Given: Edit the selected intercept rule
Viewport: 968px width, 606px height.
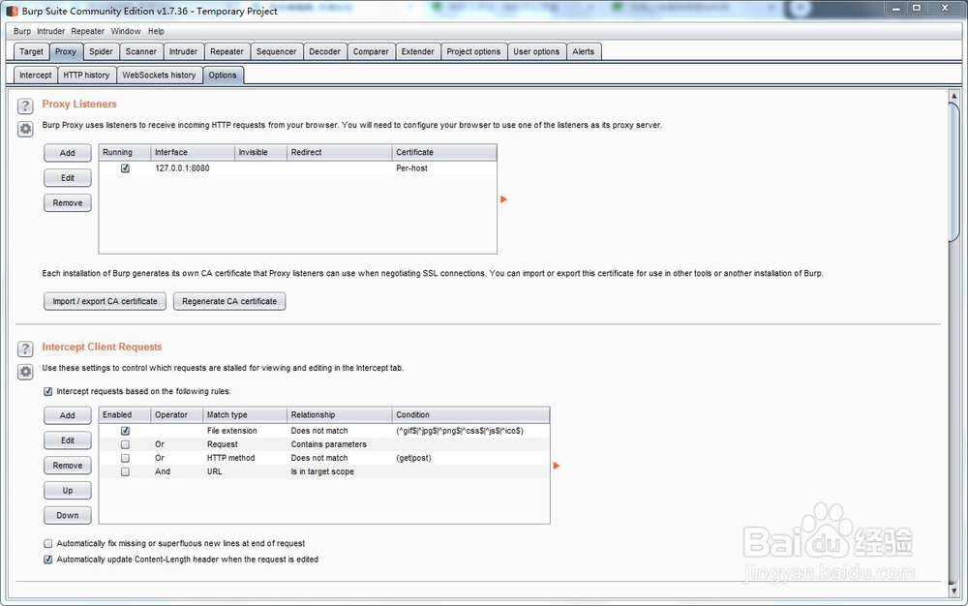Looking at the screenshot, I should 68,440.
